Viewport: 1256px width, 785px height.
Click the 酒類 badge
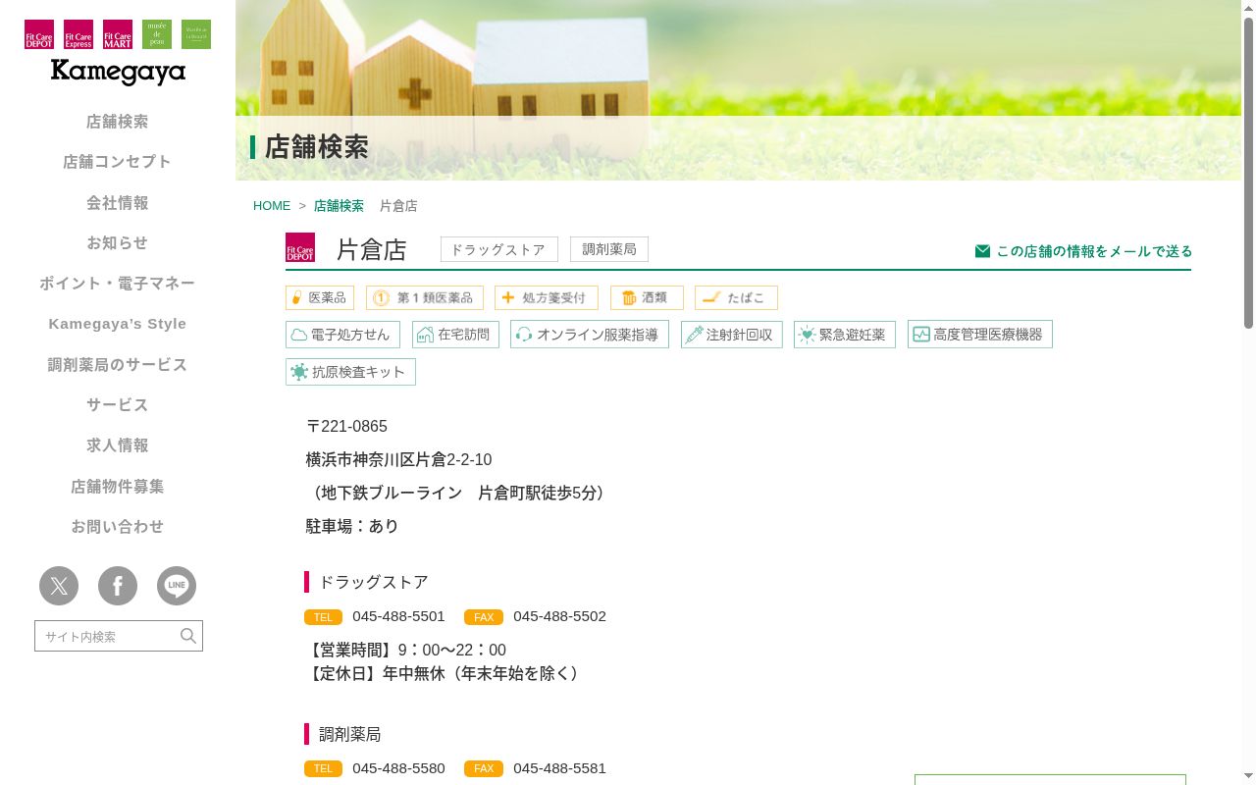(647, 297)
